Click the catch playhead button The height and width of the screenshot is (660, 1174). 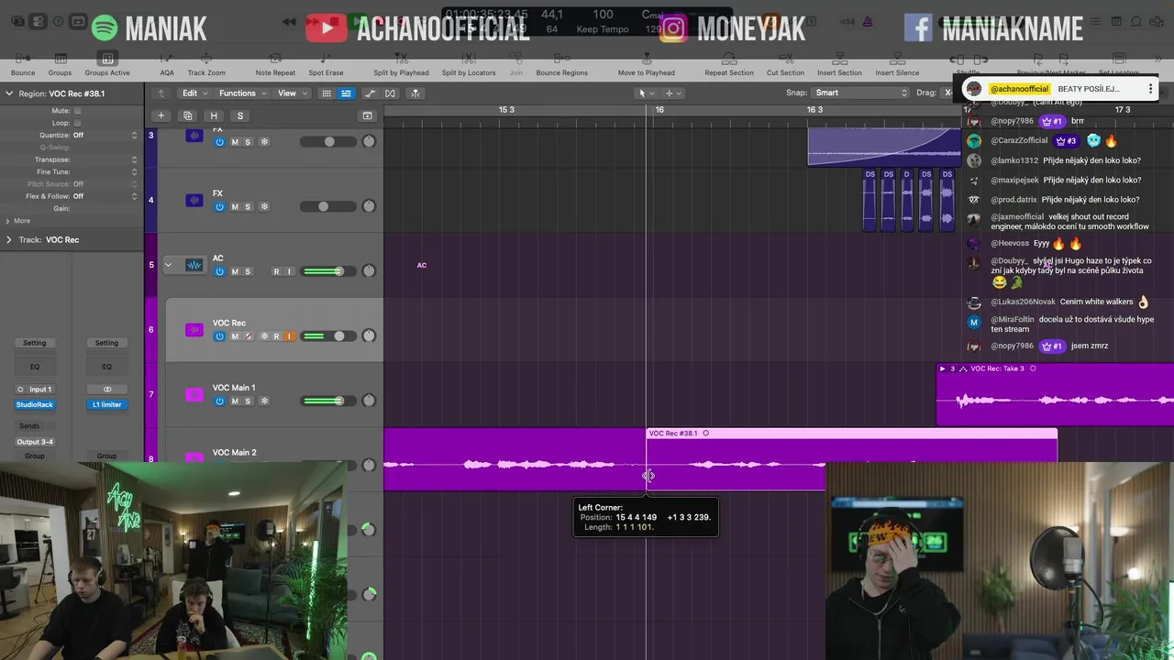(415, 93)
